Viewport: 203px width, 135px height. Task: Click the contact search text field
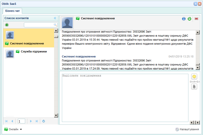pyautogui.click(x=41, y=25)
